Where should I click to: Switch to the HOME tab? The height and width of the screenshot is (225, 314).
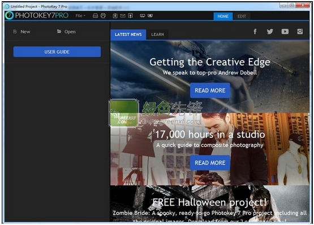click(223, 16)
